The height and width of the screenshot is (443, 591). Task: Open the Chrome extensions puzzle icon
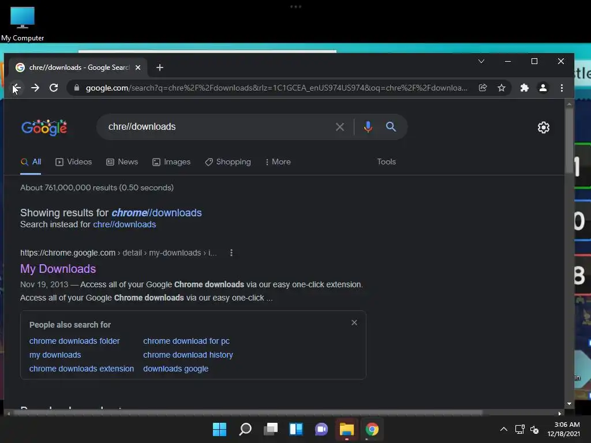click(x=524, y=88)
